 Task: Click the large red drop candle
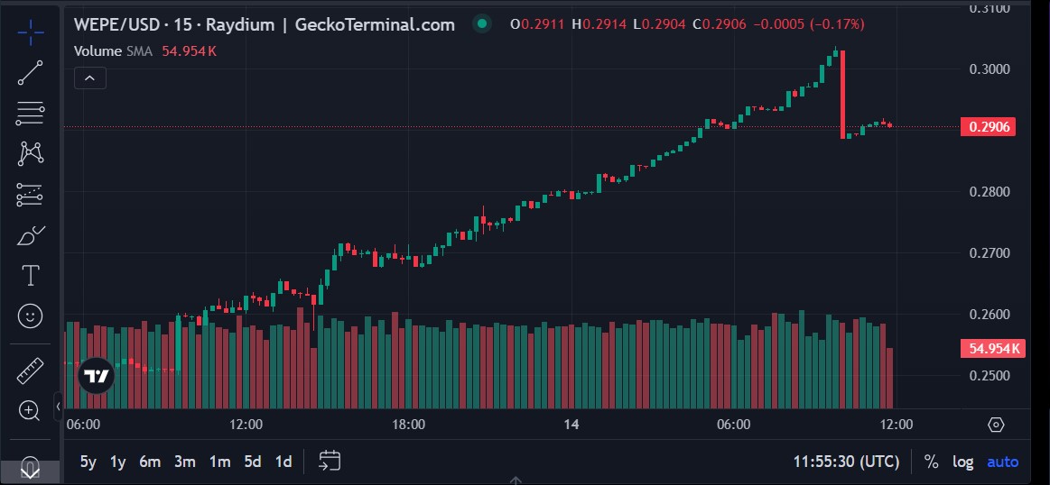[x=842, y=95]
